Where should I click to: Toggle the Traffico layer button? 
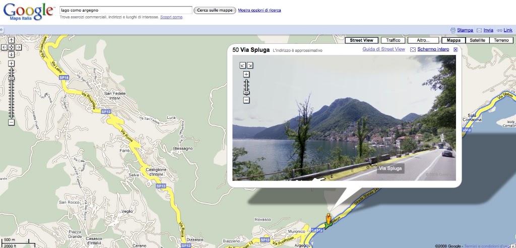click(x=393, y=40)
